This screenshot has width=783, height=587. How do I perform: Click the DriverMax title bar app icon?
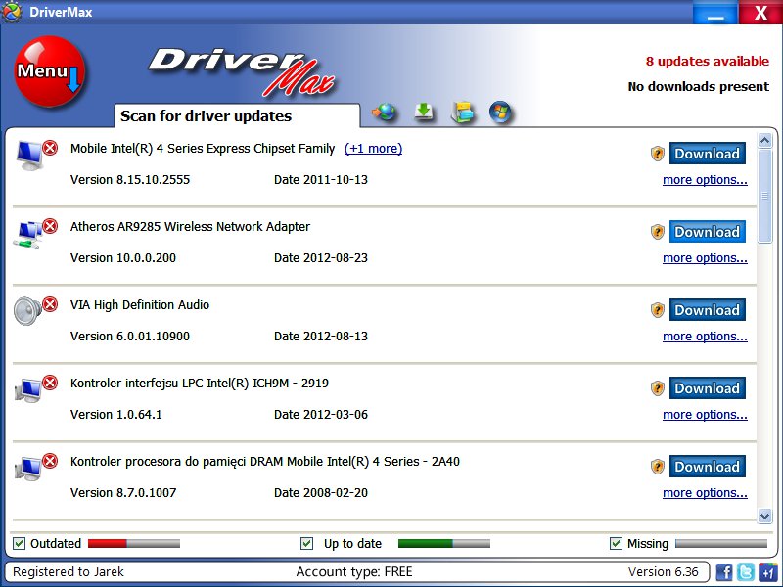pyautogui.click(x=12, y=12)
